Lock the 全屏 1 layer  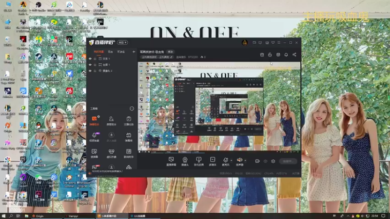[95, 65]
